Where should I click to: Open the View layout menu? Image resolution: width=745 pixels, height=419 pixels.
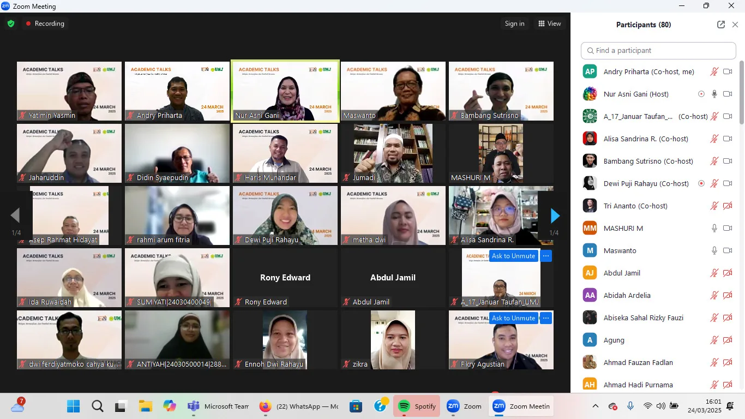click(549, 23)
